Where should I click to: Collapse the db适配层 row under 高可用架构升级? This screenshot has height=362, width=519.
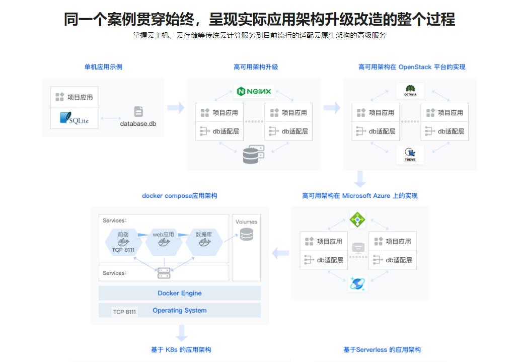coord(219,130)
